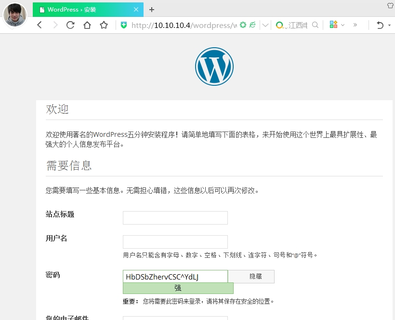
Task: Click the incognito hat icon top right
Action: pyautogui.click(x=390, y=5)
